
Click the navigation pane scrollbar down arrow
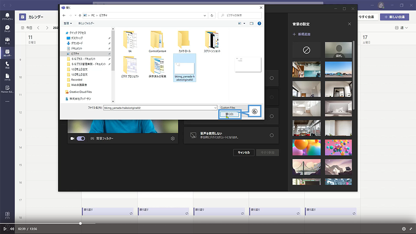tap(113, 101)
